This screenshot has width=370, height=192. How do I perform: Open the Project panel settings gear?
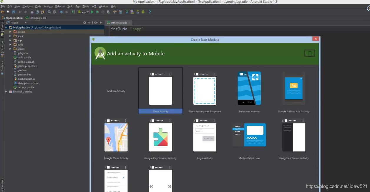96,23
